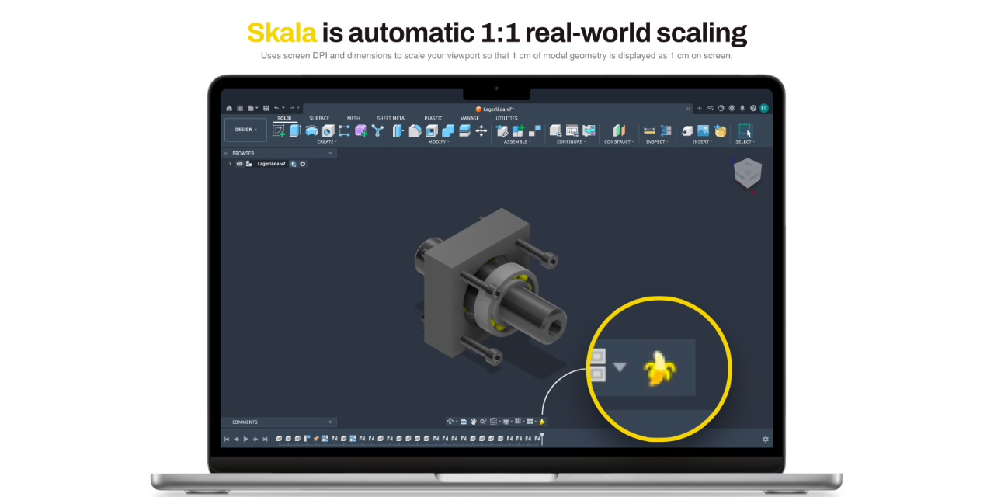
Task: Click the Skala banana icon in navigation bar
Action: pyautogui.click(x=542, y=422)
